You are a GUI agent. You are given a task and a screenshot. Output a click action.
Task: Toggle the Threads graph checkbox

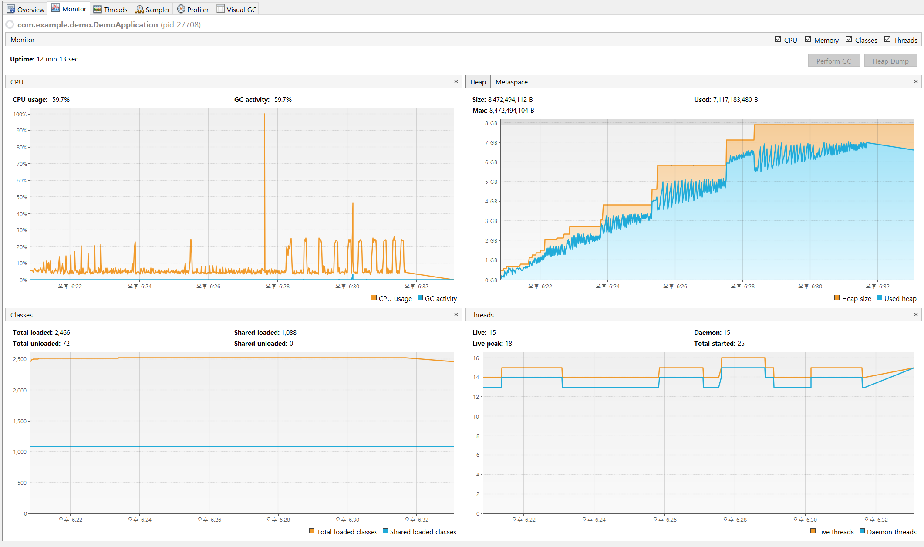[887, 39]
